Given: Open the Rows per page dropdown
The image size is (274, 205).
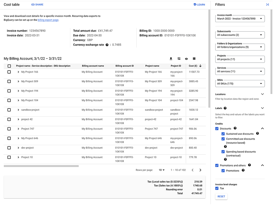Looking at the screenshot, I should (162, 170).
